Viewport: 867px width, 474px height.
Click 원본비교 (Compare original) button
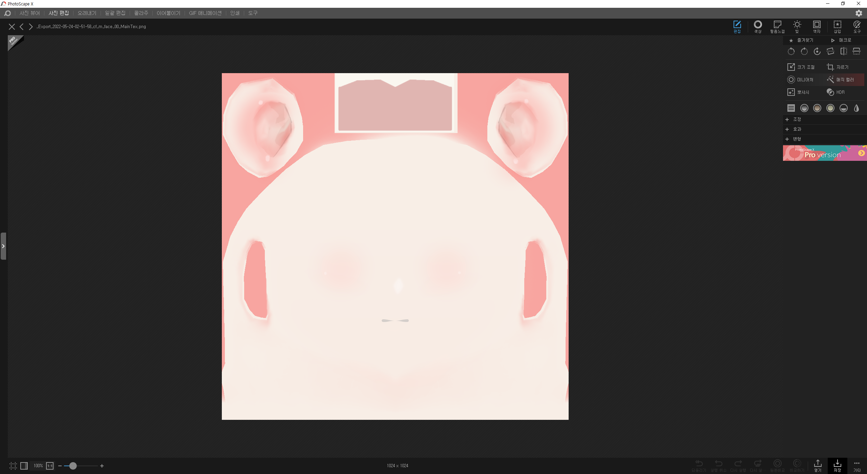click(778, 466)
